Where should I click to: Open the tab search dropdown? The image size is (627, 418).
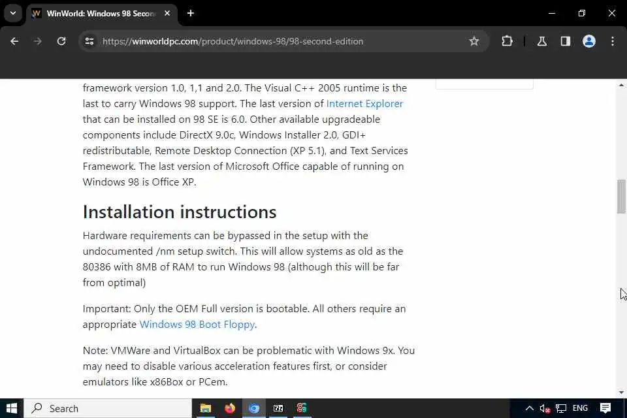(x=13, y=13)
